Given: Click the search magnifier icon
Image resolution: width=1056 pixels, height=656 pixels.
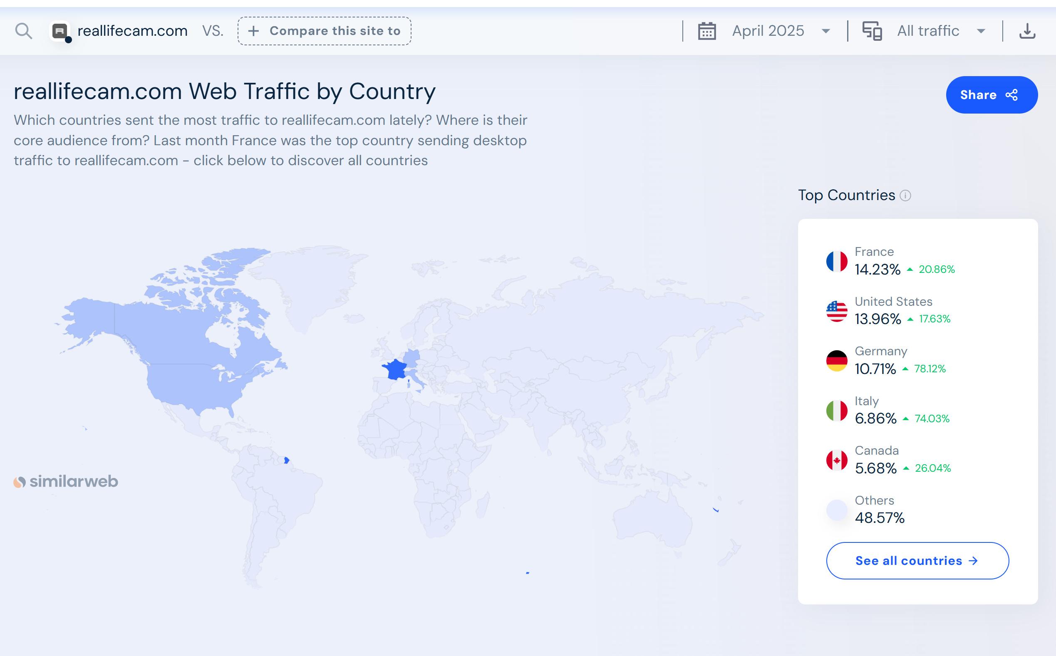Looking at the screenshot, I should [x=23, y=31].
